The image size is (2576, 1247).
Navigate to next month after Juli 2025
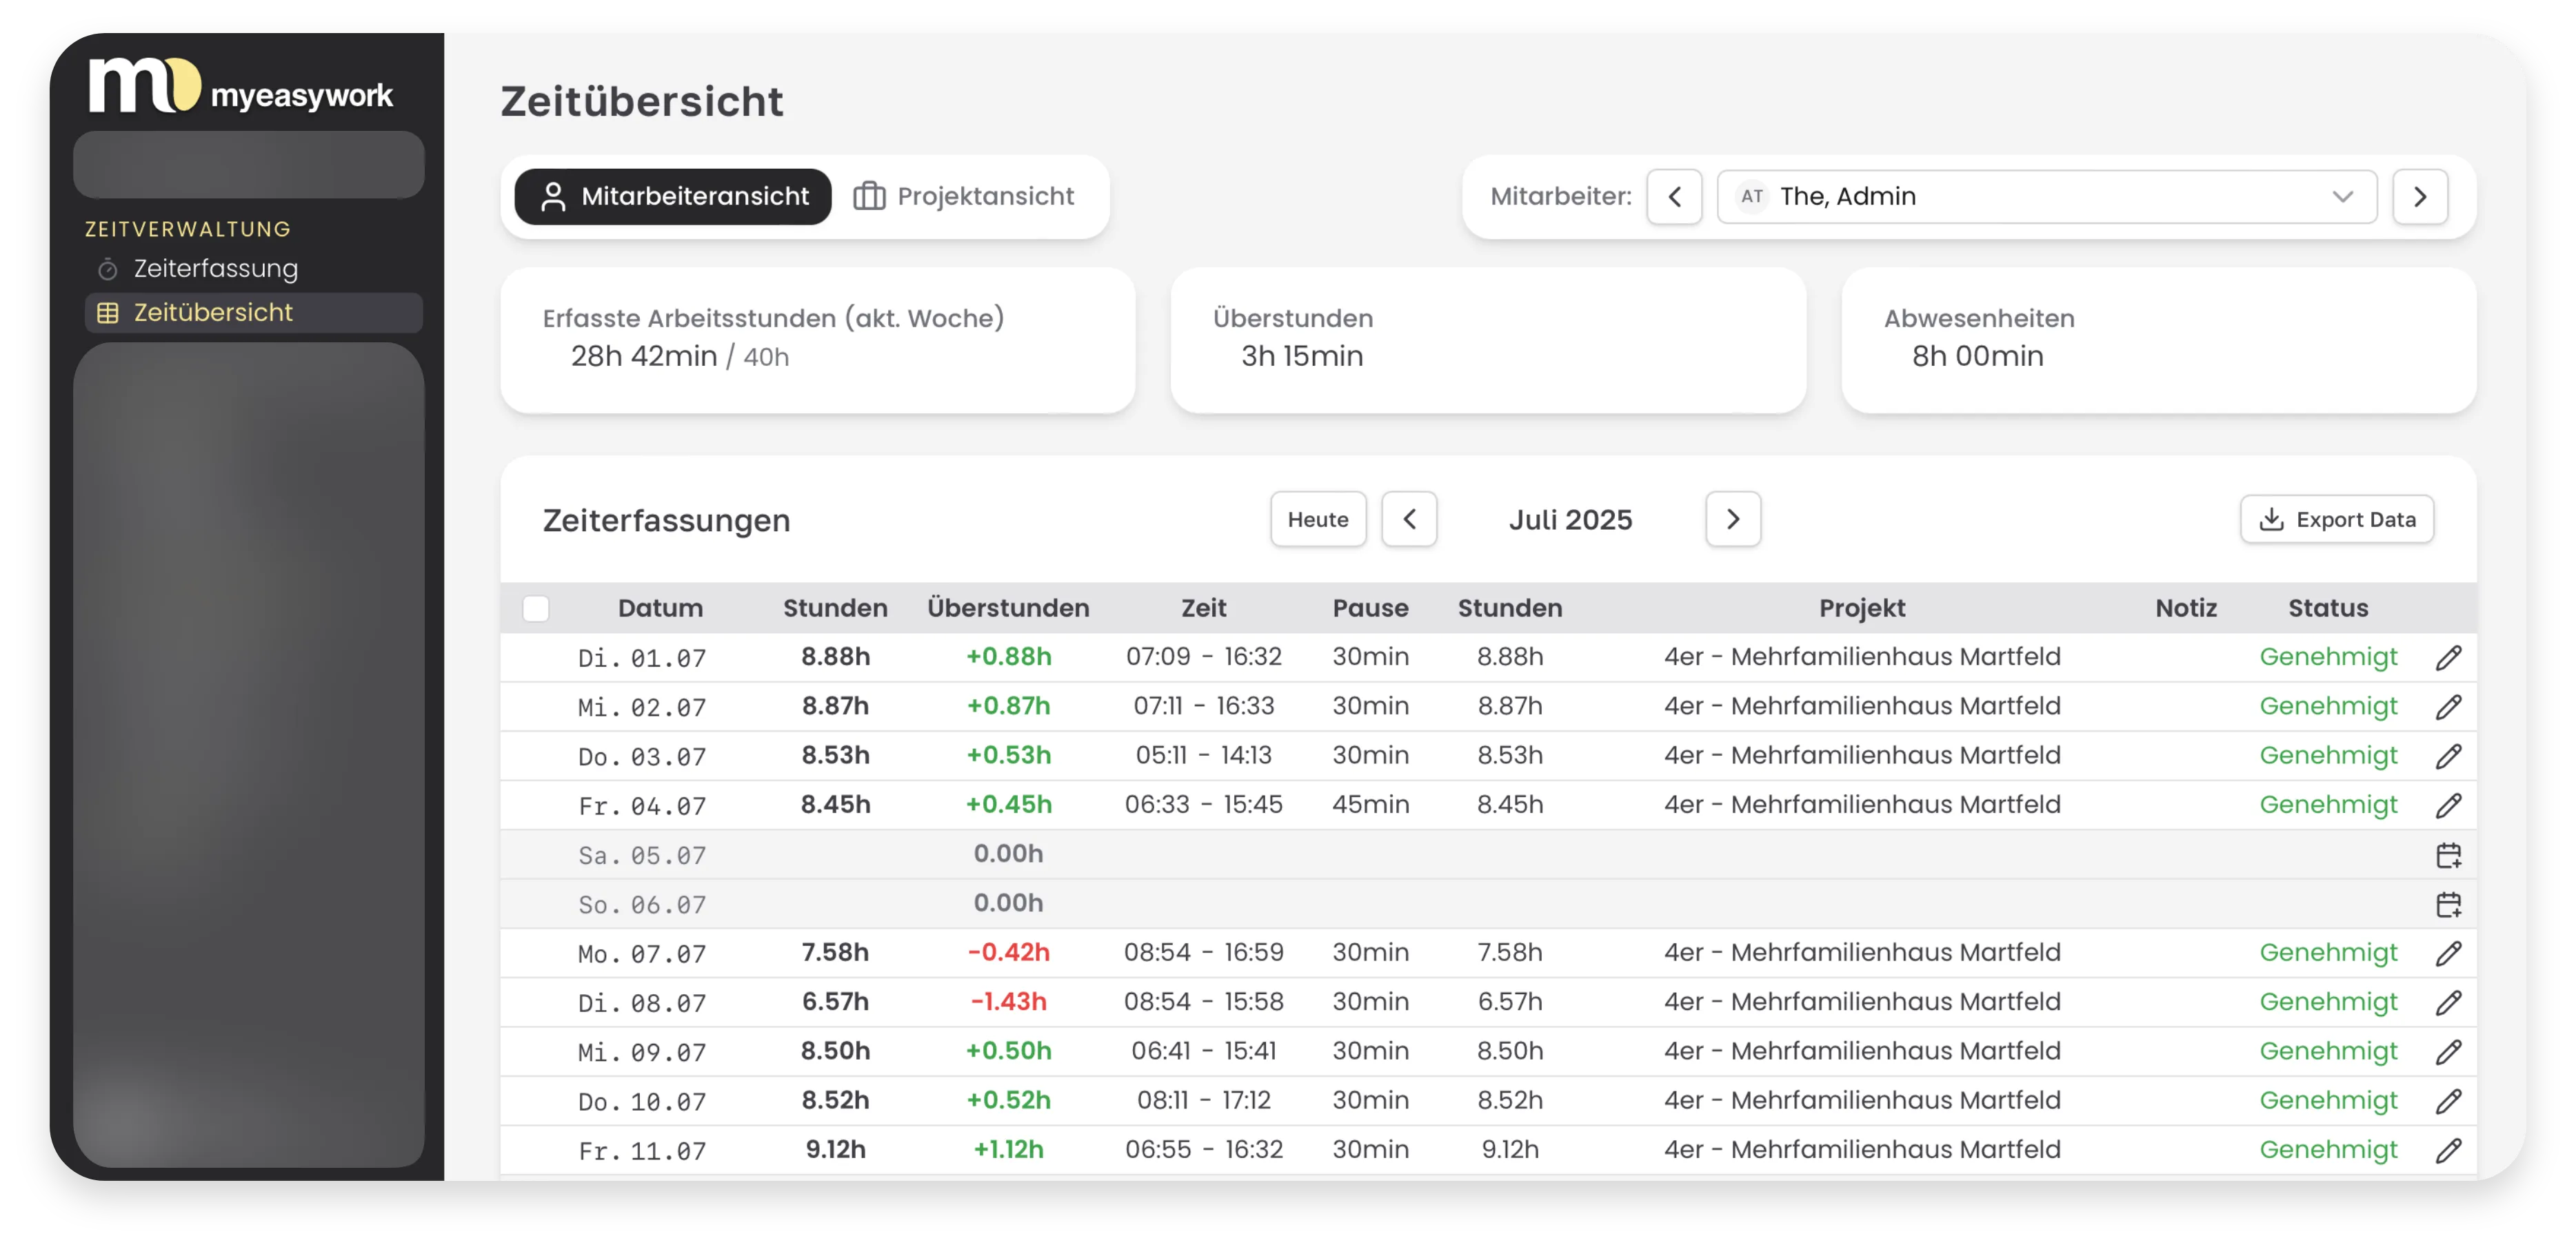(1732, 519)
